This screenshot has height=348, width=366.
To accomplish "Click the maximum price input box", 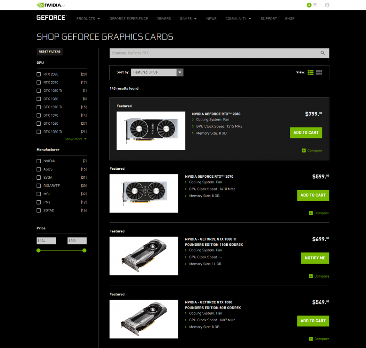I will pos(77,241).
